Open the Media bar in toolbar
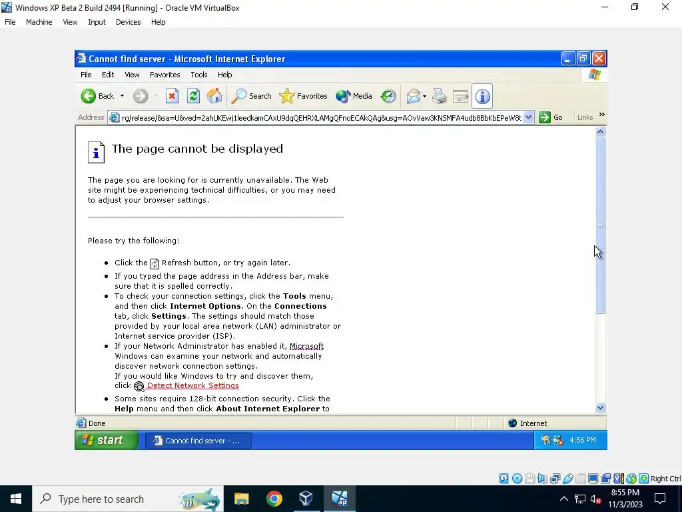Screen dimensions: 682x512 [x=354, y=96]
